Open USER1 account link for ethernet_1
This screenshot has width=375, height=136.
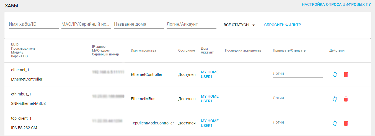point(206,77)
